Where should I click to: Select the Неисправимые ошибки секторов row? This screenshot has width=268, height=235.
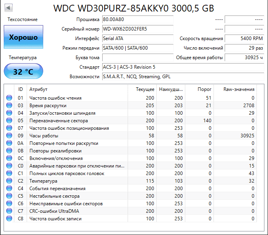tap(130, 203)
